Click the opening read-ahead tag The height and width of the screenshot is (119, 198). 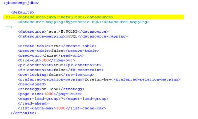pyautogui.click(x=32, y=84)
